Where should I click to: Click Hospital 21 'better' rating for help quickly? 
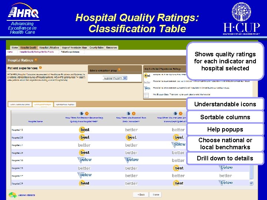tap(84, 145)
